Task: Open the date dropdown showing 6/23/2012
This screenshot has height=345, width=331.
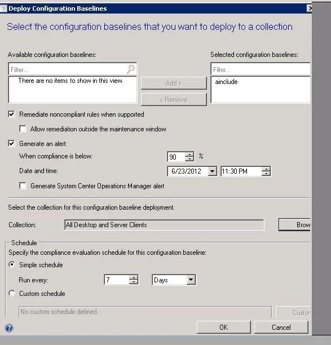Action: click(x=213, y=171)
